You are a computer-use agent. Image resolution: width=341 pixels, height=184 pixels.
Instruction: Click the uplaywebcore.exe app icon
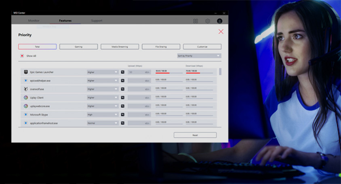coord(26,106)
